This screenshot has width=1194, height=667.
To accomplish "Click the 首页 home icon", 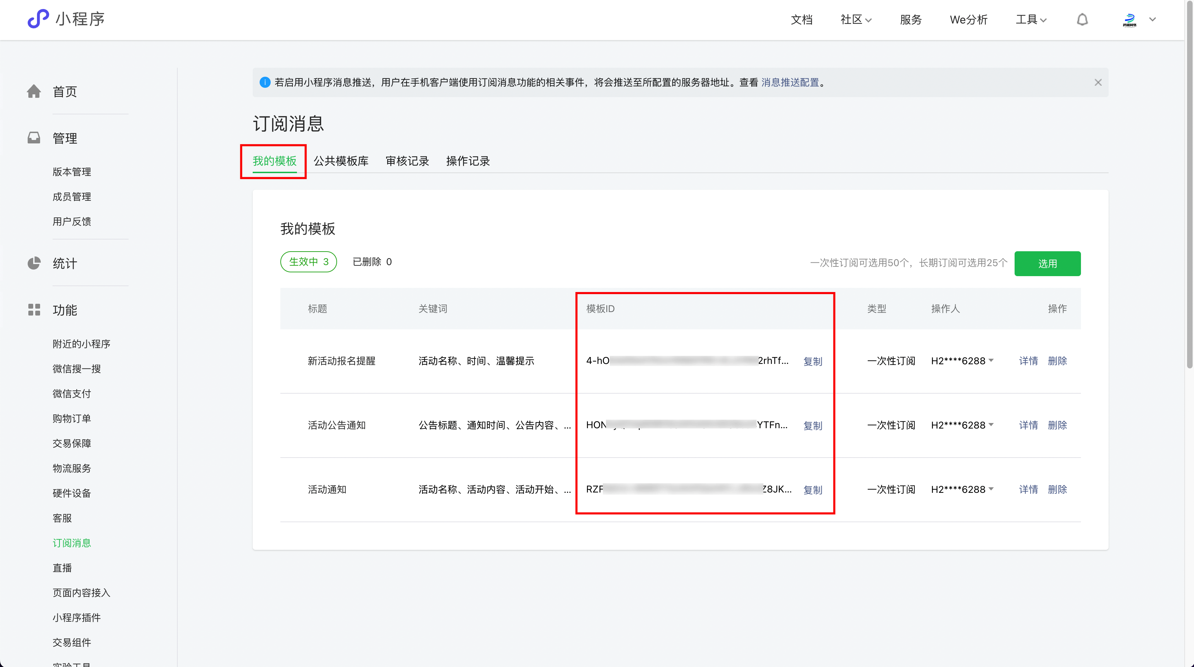I will 34,91.
